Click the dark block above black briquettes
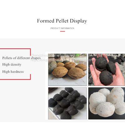This screenshot has height=125, width=125. 52,90
